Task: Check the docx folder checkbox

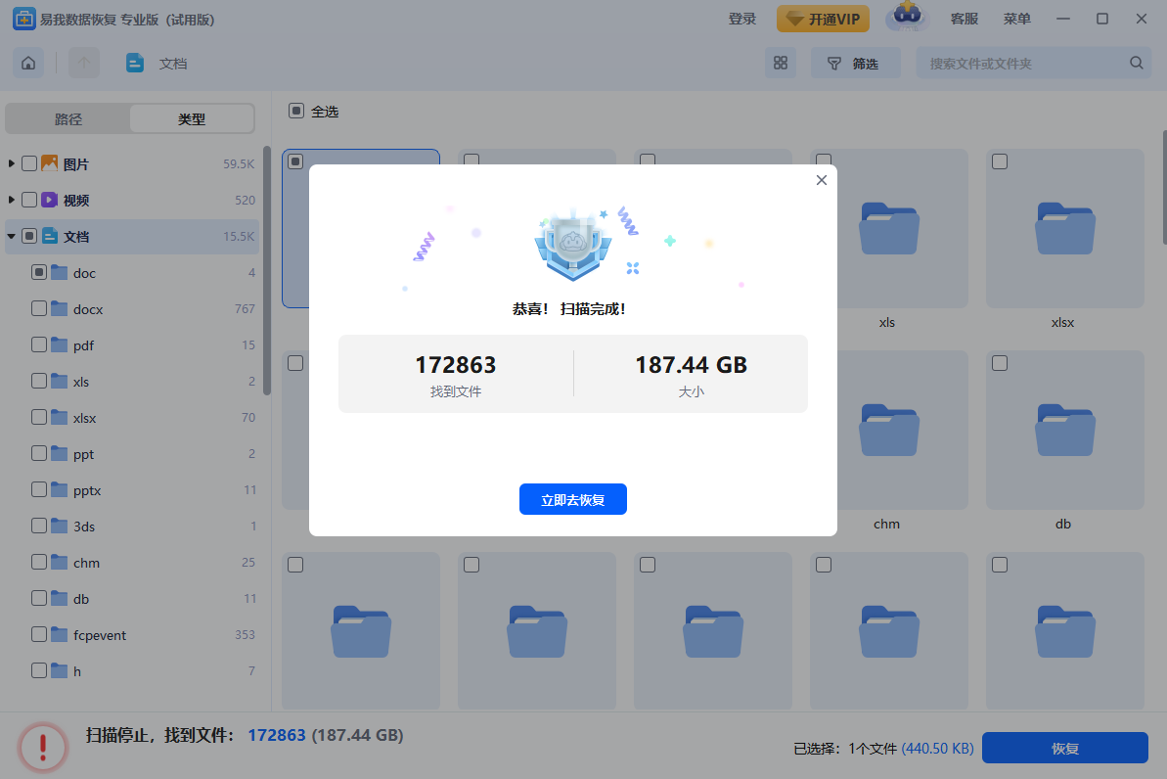Action: 39,309
